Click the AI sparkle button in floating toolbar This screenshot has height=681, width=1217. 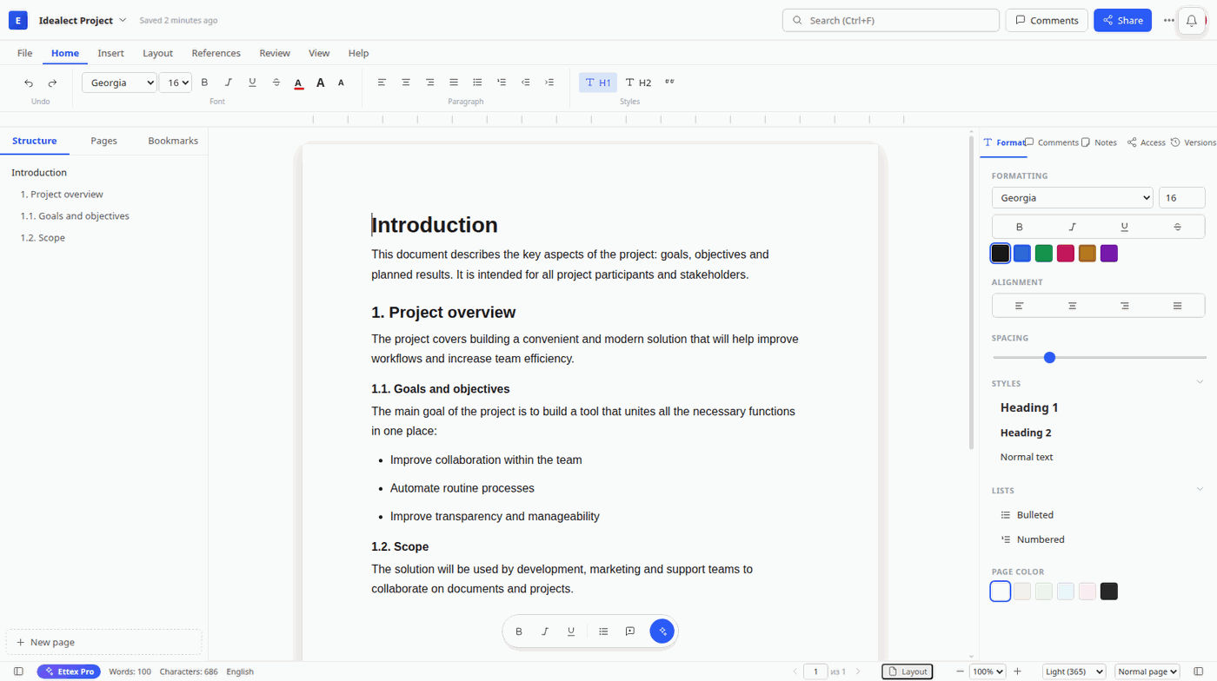click(x=662, y=631)
